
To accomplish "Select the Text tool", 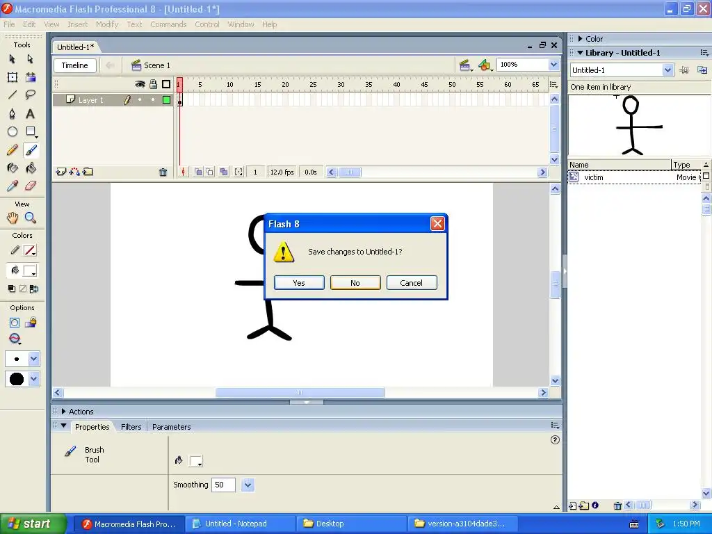I will (x=31, y=113).
